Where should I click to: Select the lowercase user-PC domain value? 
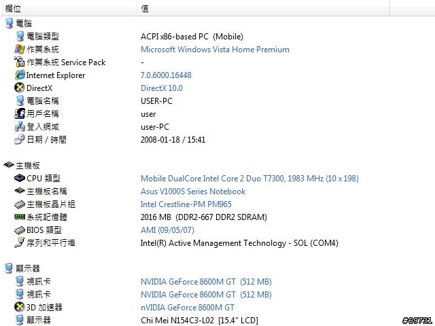155,127
